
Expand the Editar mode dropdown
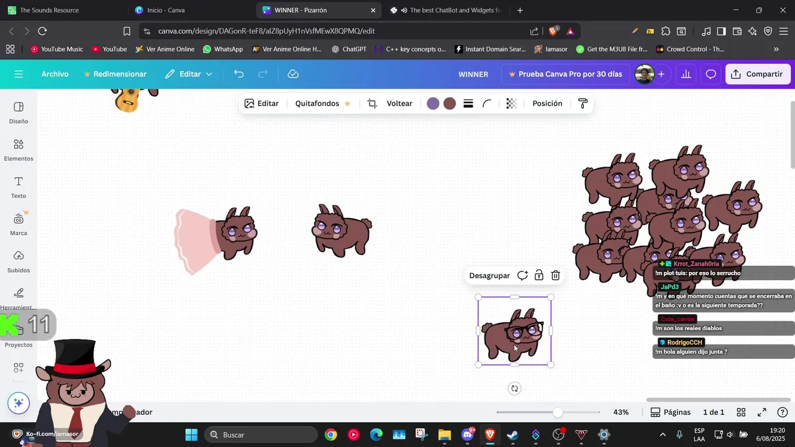[x=189, y=74]
